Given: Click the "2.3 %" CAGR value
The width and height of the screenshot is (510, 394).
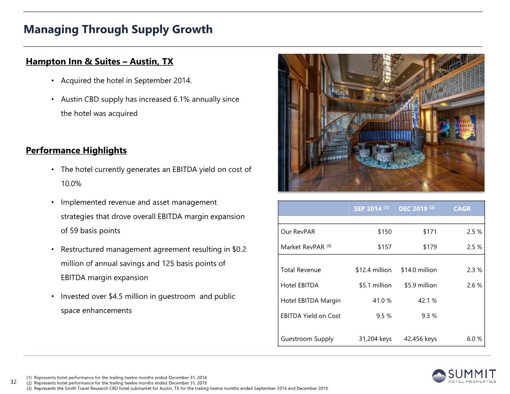Looking at the screenshot, I should [x=474, y=270].
